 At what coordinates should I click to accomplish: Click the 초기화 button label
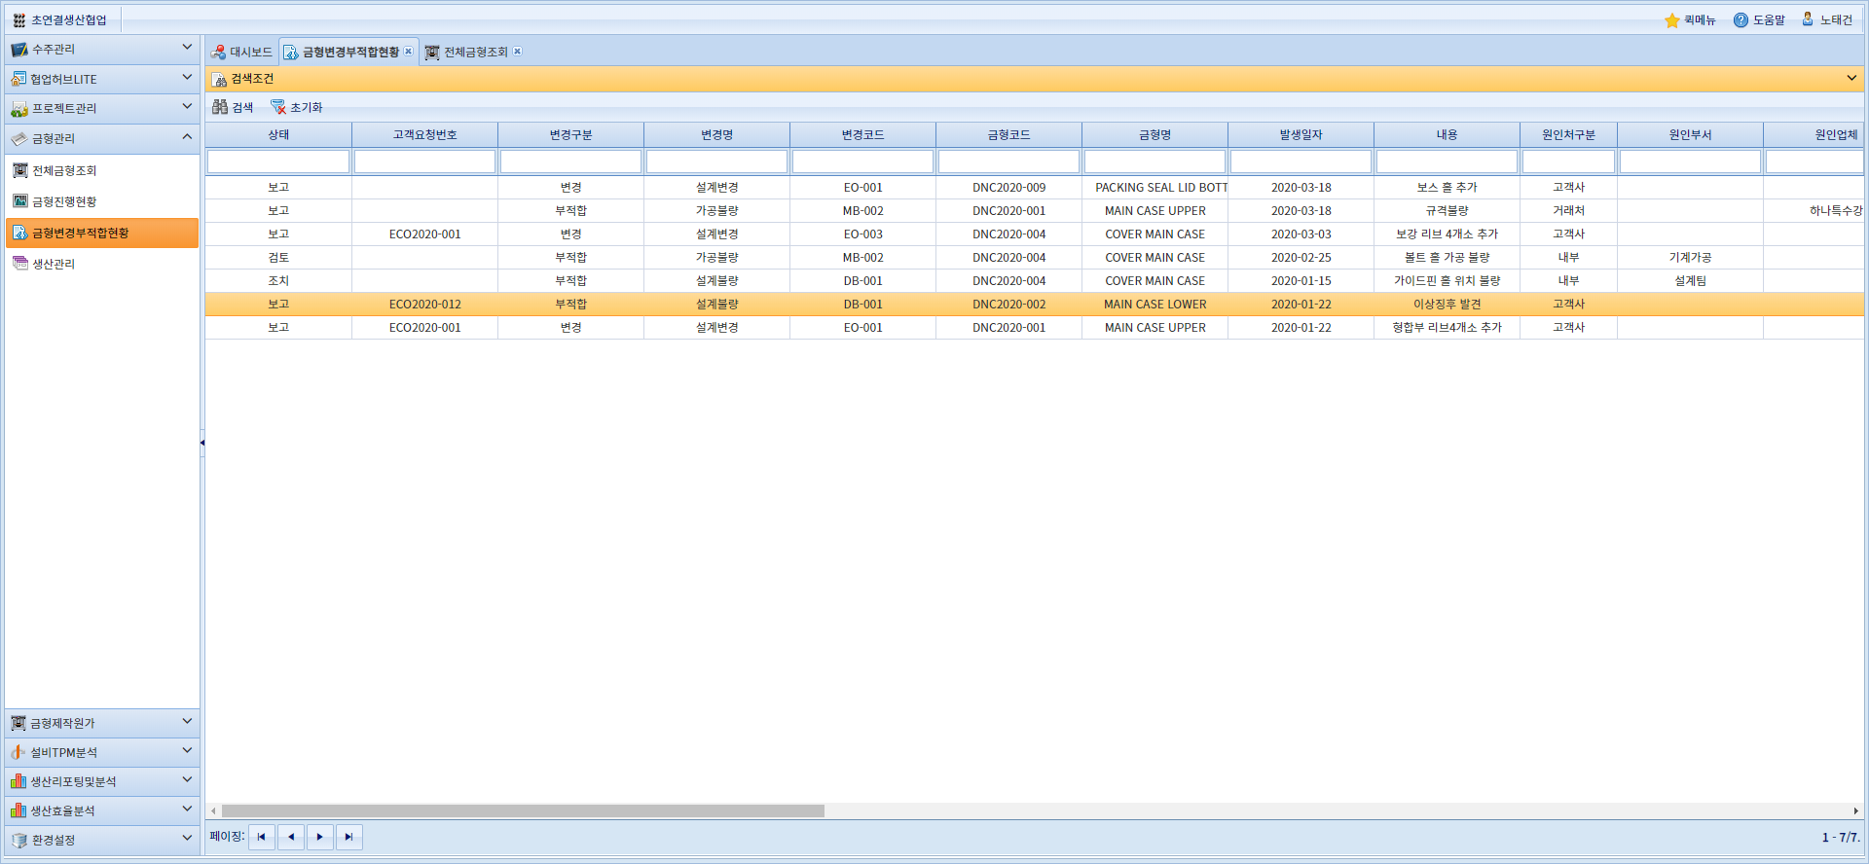pyautogui.click(x=307, y=108)
